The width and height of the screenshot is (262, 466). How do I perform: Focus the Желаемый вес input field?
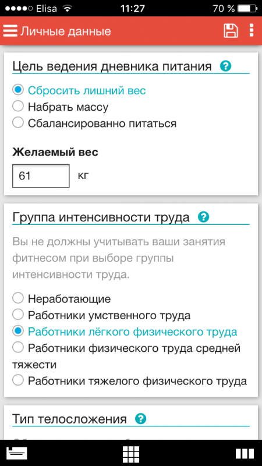[41, 176]
